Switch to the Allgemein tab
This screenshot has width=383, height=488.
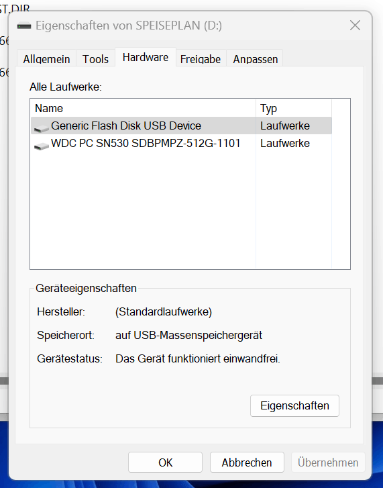point(47,58)
